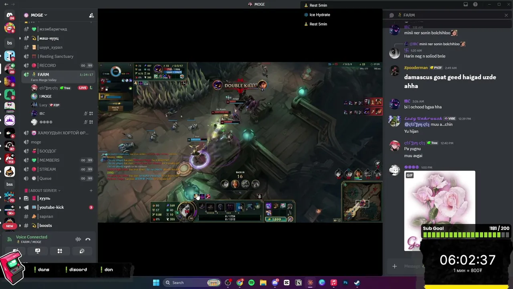
Task: Invite people to the MOGE server
Action: pyautogui.click(x=91, y=15)
